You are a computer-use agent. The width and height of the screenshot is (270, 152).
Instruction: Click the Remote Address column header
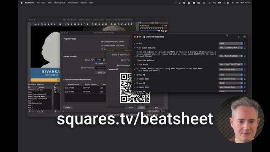(x=73, y=84)
